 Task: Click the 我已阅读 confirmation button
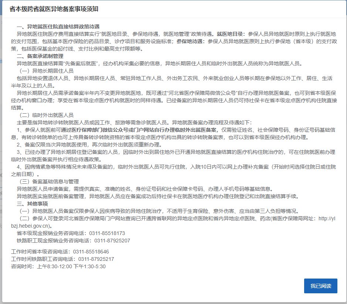(320, 286)
